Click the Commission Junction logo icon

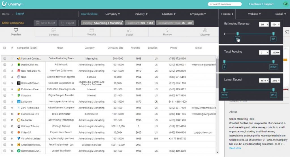tap(19, 151)
